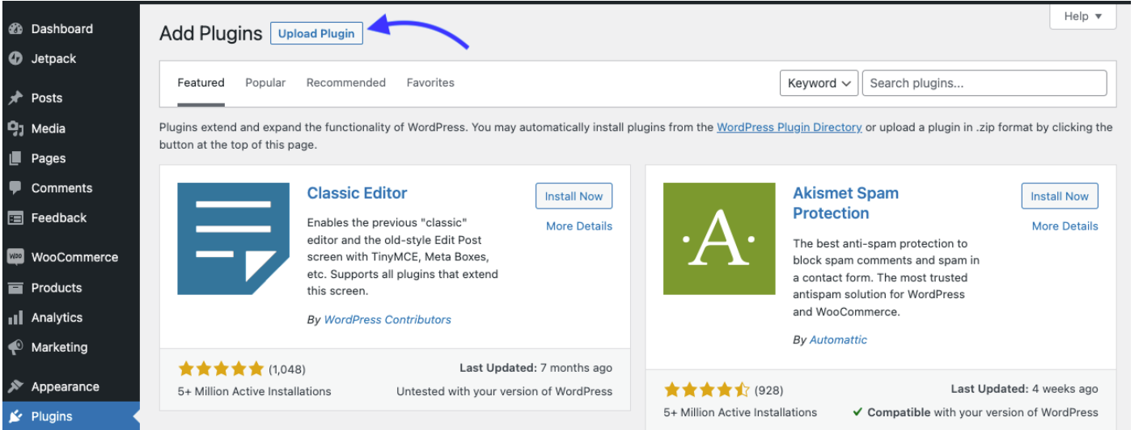The width and height of the screenshot is (1143, 430).
Task: Click 'Last Updated: 4 weeks ago' text
Action: coord(1024,389)
